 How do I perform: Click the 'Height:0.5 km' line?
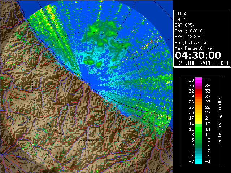click(191, 43)
